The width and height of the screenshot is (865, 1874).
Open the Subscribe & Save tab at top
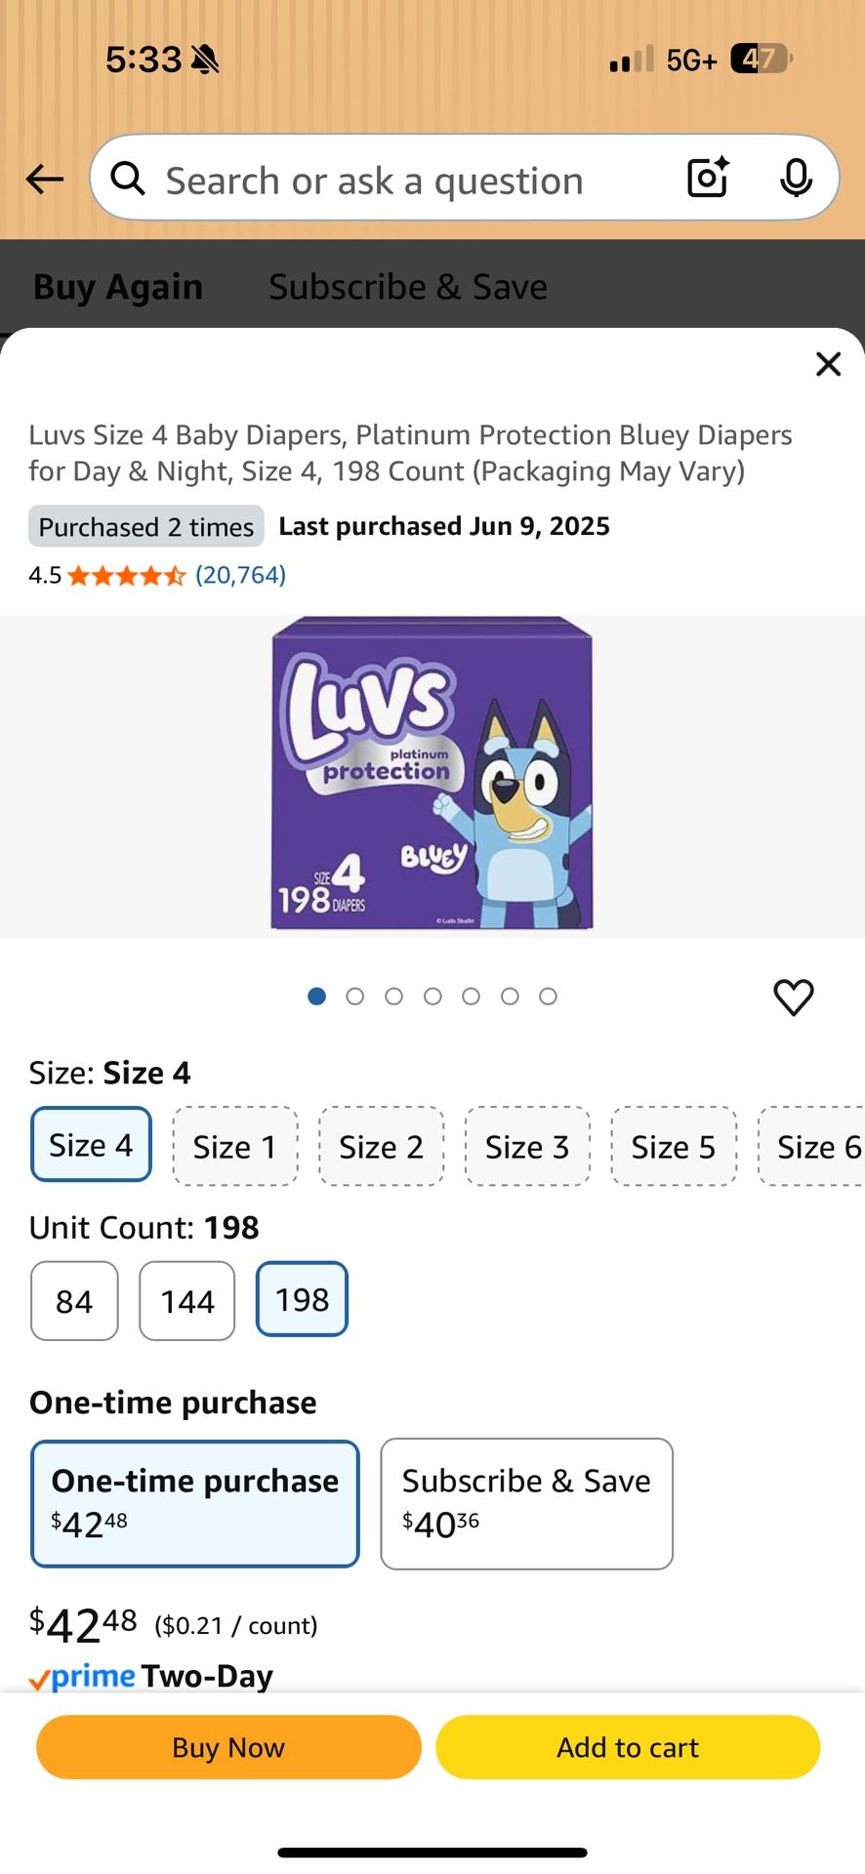click(407, 286)
